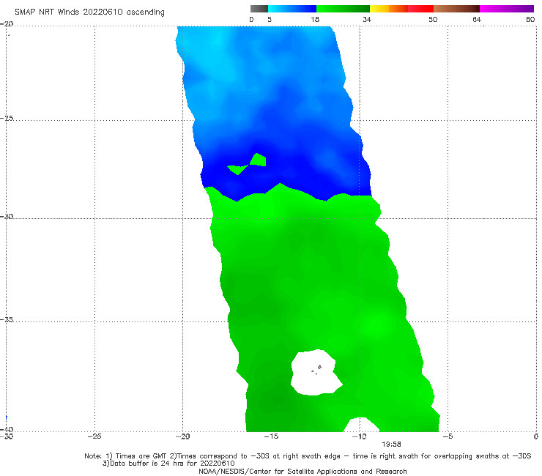Click the title 'SMAP NRT Winds 20220610 ascending'
542x476 pixels.
89,12
